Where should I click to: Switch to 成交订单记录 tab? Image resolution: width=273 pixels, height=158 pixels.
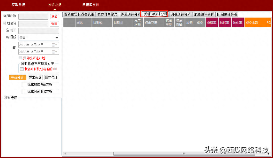tap(107, 15)
